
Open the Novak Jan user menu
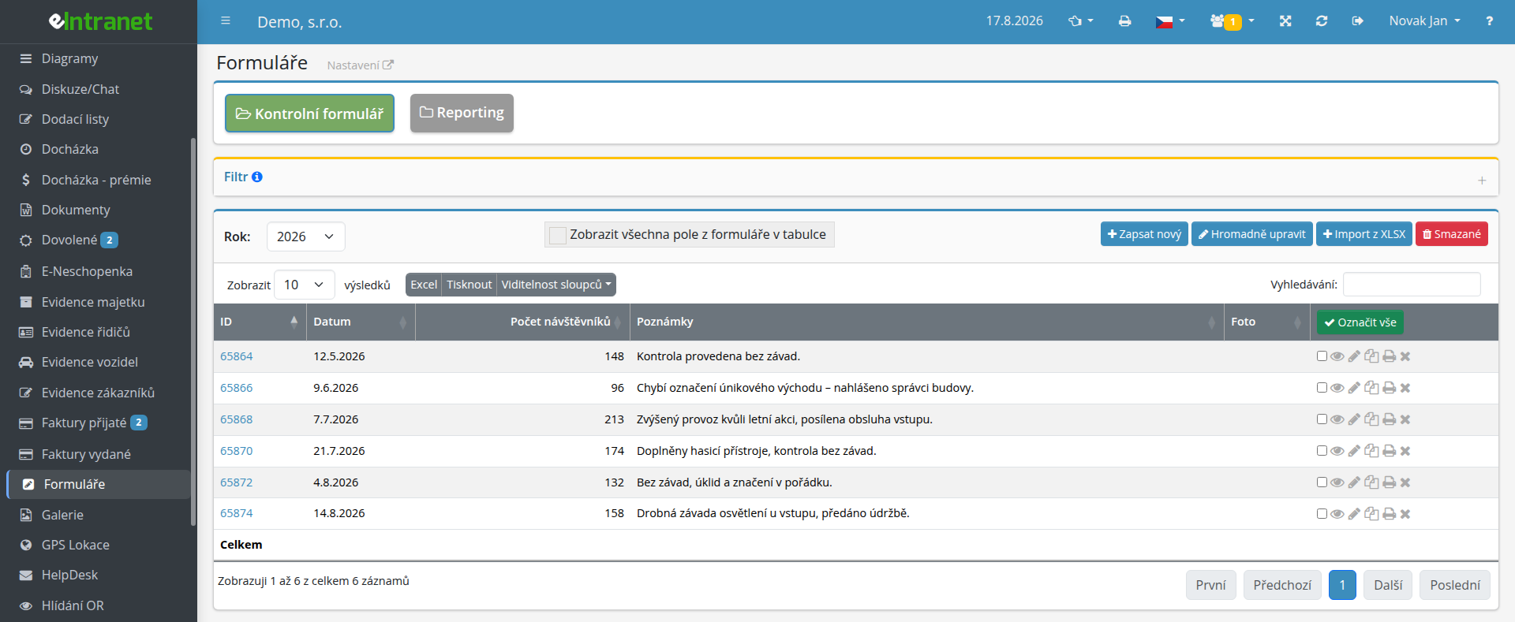pyautogui.click(x=1424, y=21)
